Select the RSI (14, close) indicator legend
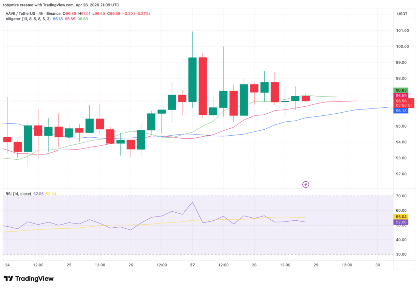Image resolution: width=419 pixels, height=288 pixels. pyautogui.click(x=18, y=194)
